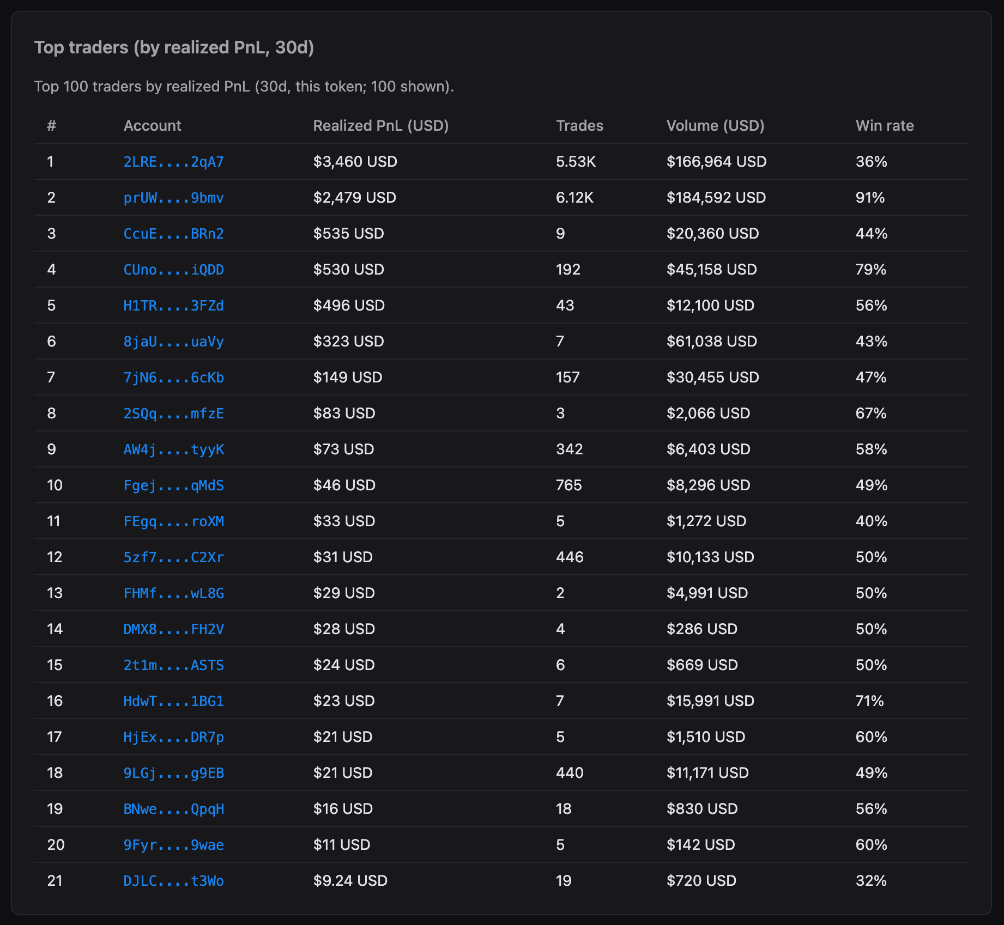The width and height of the screenshot is (1004, 925).
Task: Open account link FEgq....roXM
Action: [x=173, y=521]
